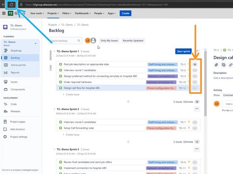233x174 pixels.
Task: Click the add child issue icon
Action: click(x=224, y=65)
